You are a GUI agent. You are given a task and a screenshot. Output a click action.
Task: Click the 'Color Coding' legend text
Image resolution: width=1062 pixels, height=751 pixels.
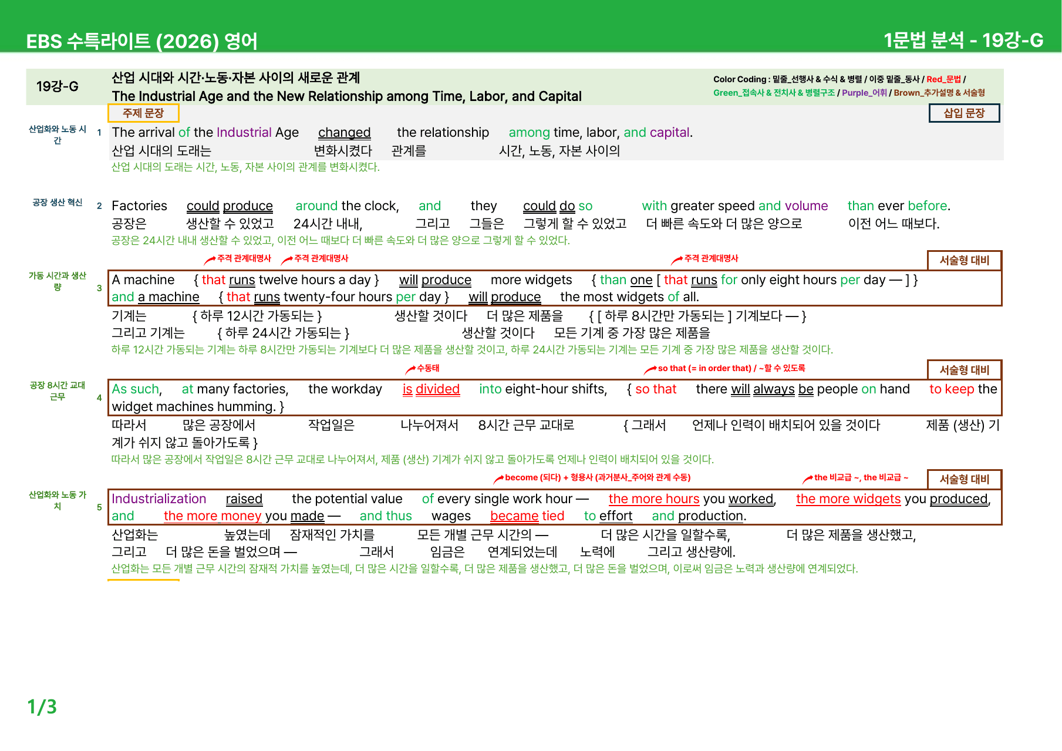(x=740, y=79)
